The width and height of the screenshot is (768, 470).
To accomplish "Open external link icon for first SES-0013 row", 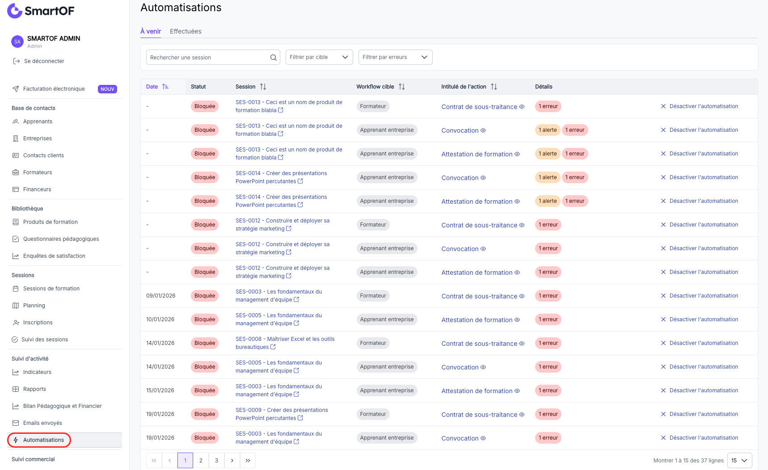I will tap(281, 110).
